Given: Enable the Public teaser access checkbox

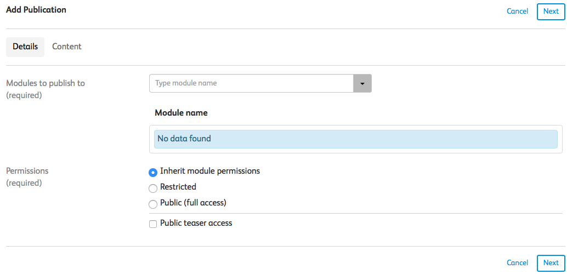Looking at the screenshot, I should [153, 224].
